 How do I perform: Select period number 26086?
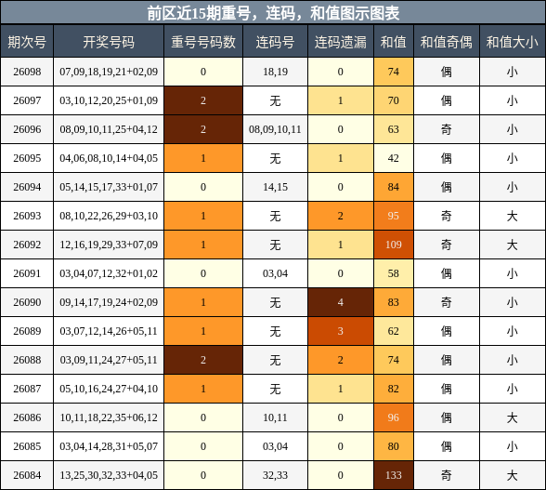(x=27, y=417)
